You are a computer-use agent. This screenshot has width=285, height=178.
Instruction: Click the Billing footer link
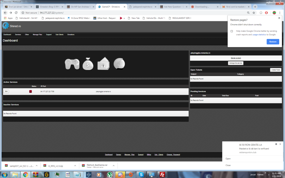tap(149, 155)
